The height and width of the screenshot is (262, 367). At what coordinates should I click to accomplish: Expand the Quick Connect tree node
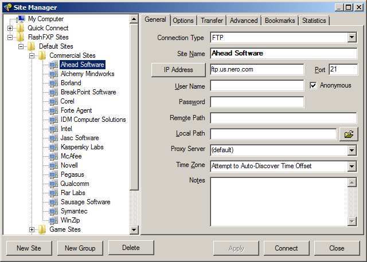click(10, 28)
